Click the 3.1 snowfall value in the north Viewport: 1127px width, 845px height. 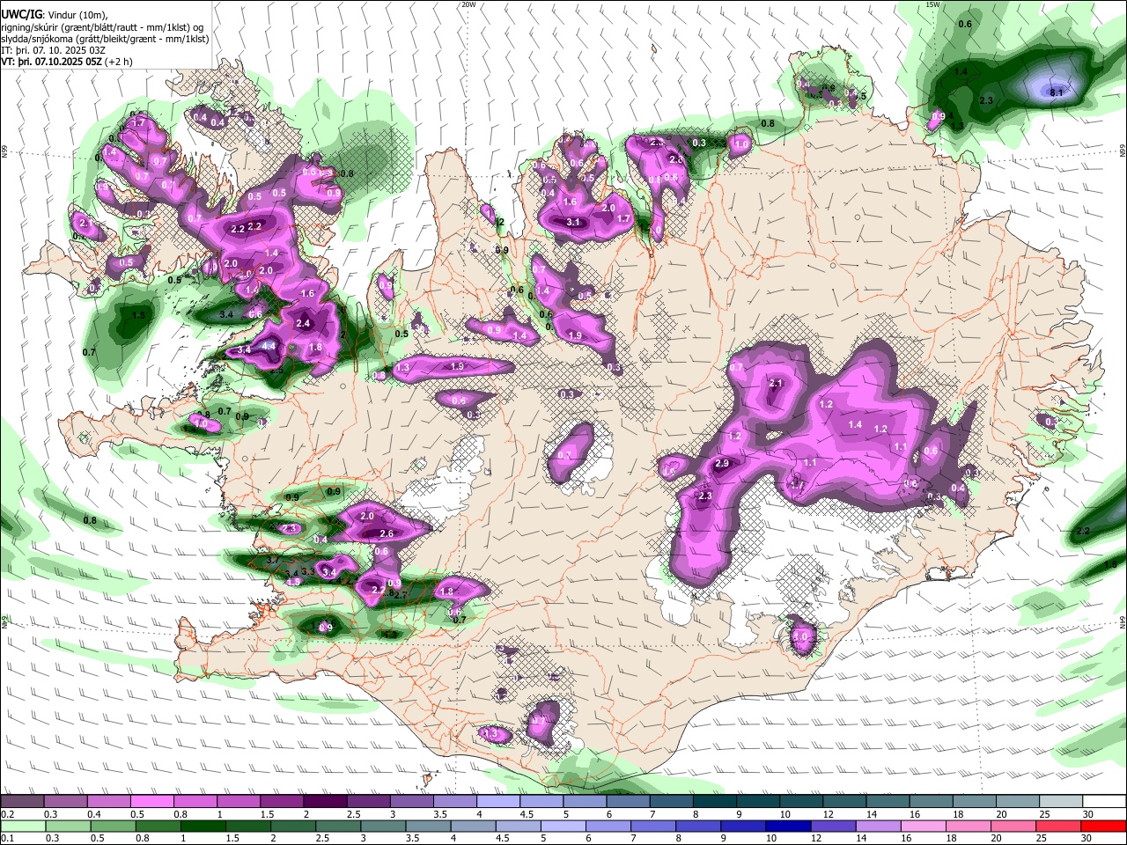coord(573,222)
